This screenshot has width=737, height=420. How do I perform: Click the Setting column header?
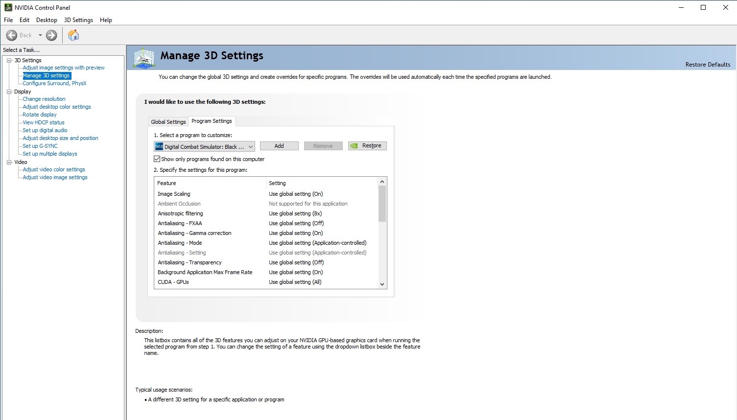point(322,183)
